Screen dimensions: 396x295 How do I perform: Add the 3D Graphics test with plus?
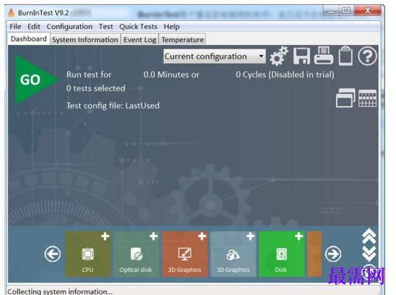[x=250, y=237]
